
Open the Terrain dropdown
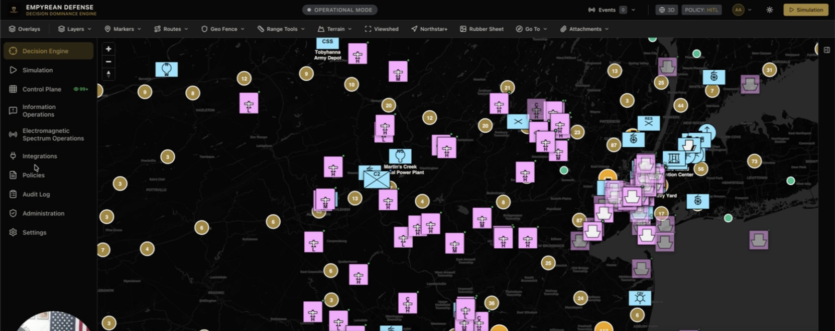click(x=335, y=29)
